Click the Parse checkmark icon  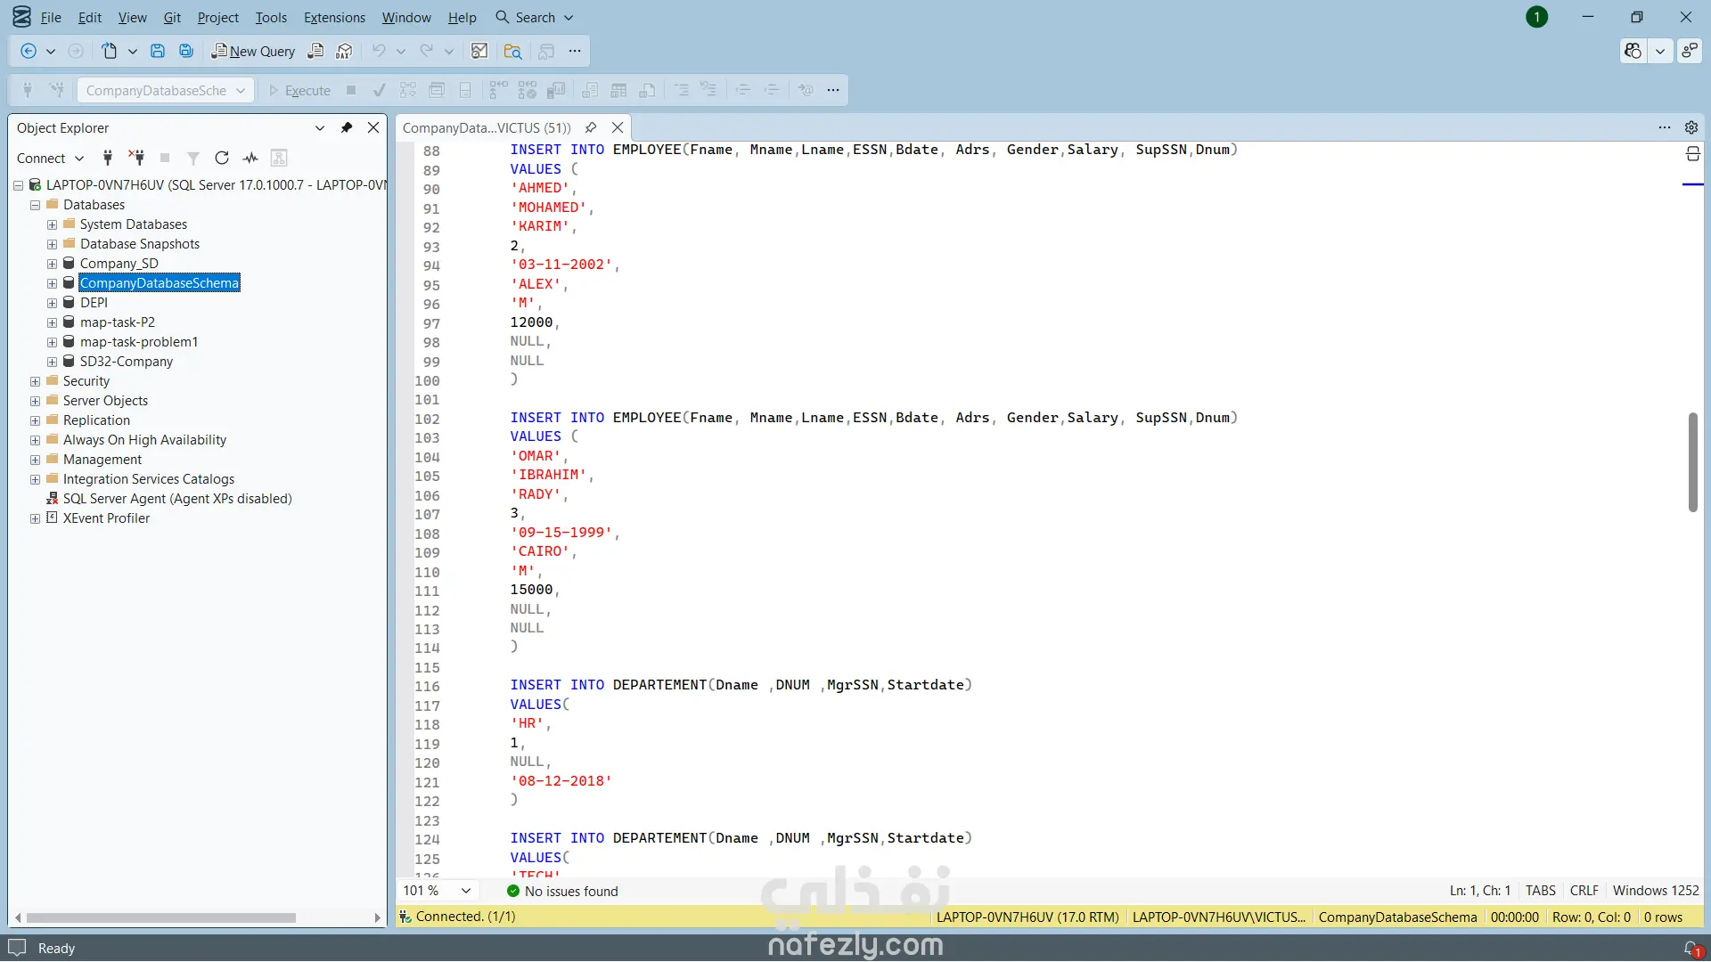(x=379, y=90)
